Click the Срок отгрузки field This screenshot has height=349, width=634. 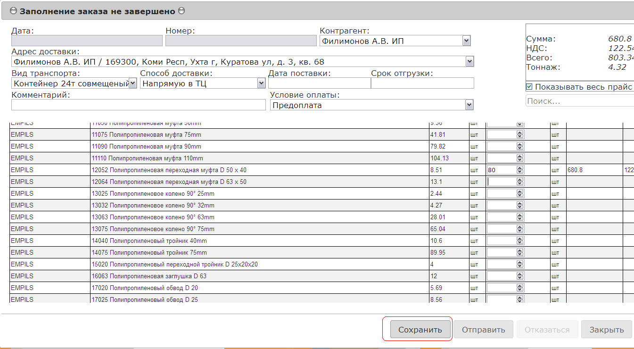422,83
